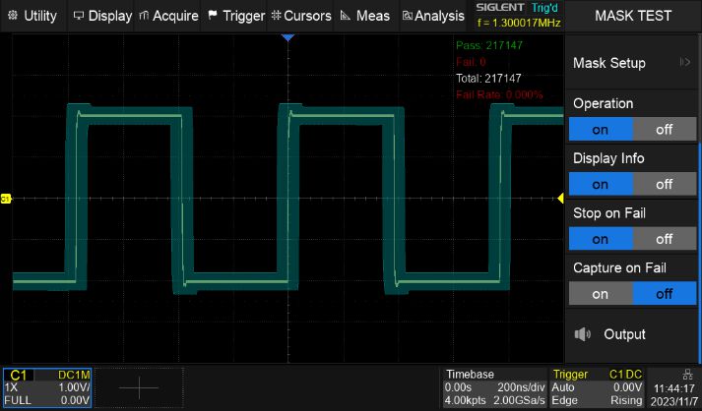The height and width of the screenshot is (411, 702).
Task: Switch Stop on Fail to off
Action: 665,239
